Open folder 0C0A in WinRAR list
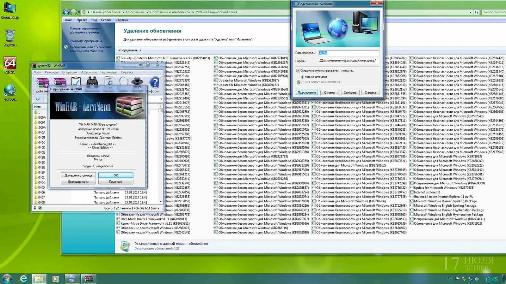 click(x=40, y=117)
